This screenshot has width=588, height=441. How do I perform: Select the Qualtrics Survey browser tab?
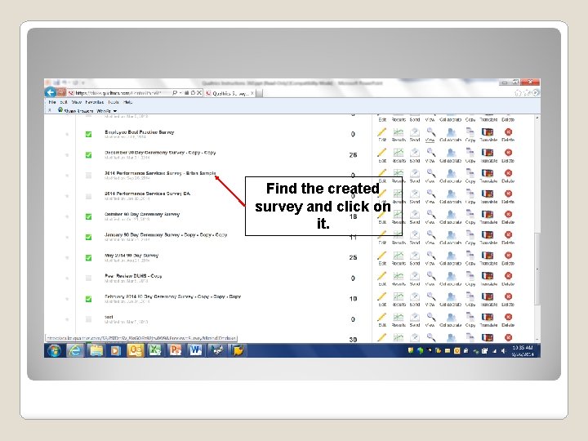(229, 93)
